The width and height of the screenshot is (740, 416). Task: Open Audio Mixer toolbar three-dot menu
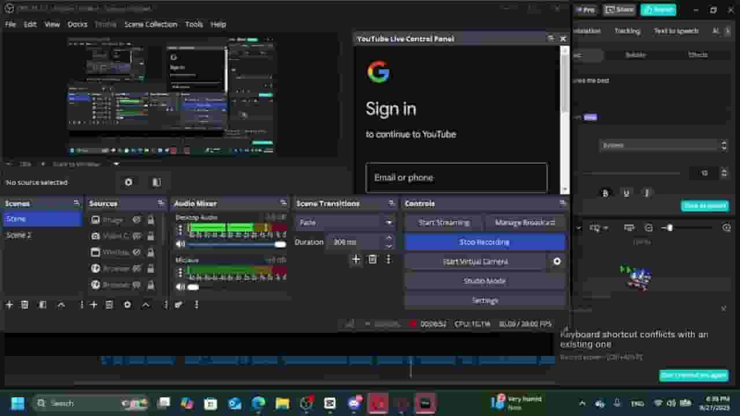tap(197, 304)
